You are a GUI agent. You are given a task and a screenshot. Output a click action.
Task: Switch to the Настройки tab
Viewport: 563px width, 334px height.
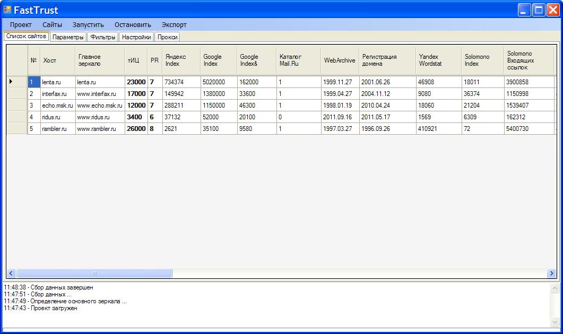pyautogui.click(x=136, y=37)
